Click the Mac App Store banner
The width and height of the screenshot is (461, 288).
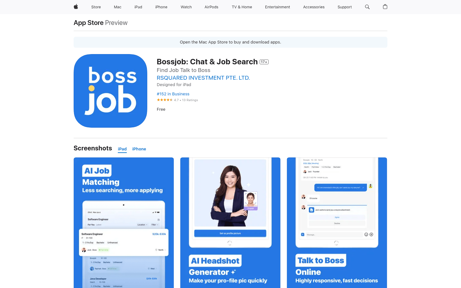click(x=230, y=42)
